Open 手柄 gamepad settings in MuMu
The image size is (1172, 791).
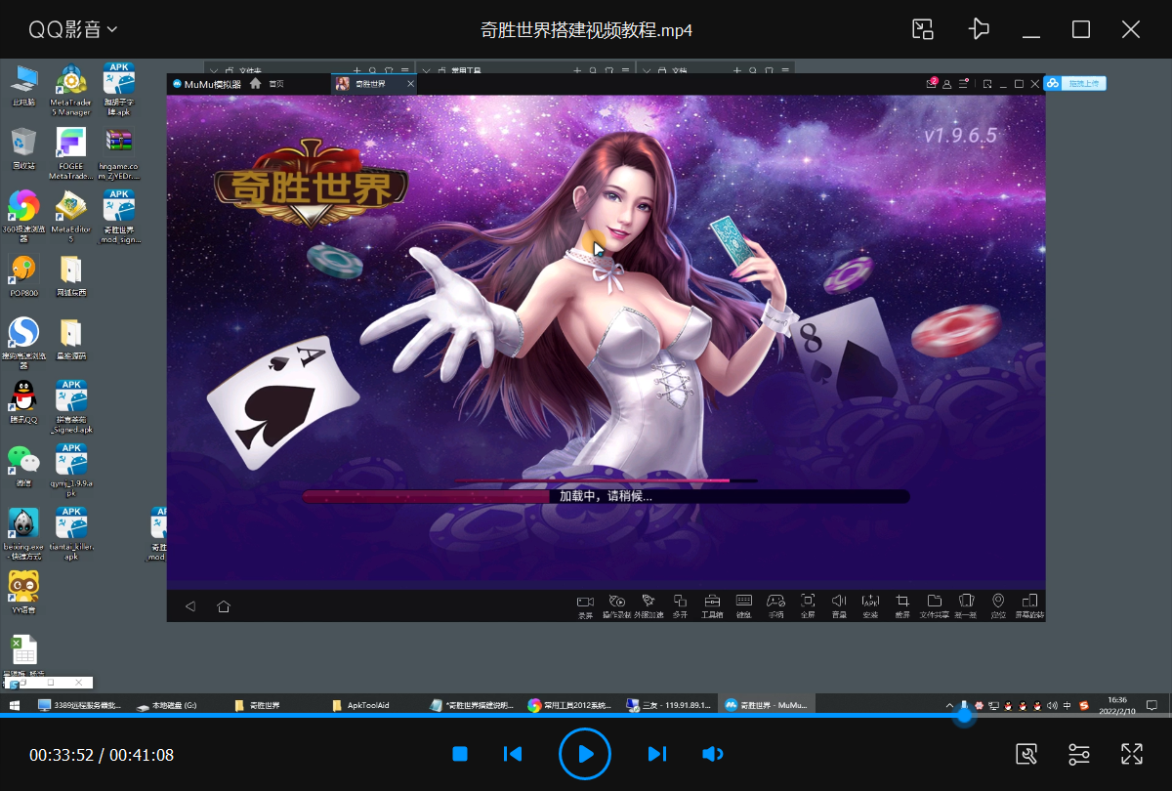click(x=775, y=605)
